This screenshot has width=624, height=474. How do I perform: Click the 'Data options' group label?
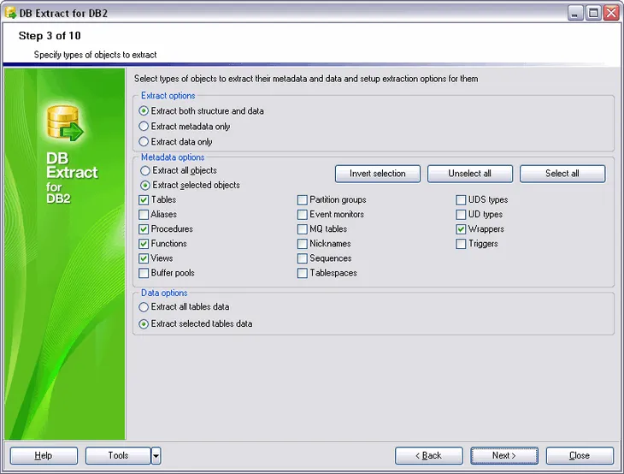[164, 293]
